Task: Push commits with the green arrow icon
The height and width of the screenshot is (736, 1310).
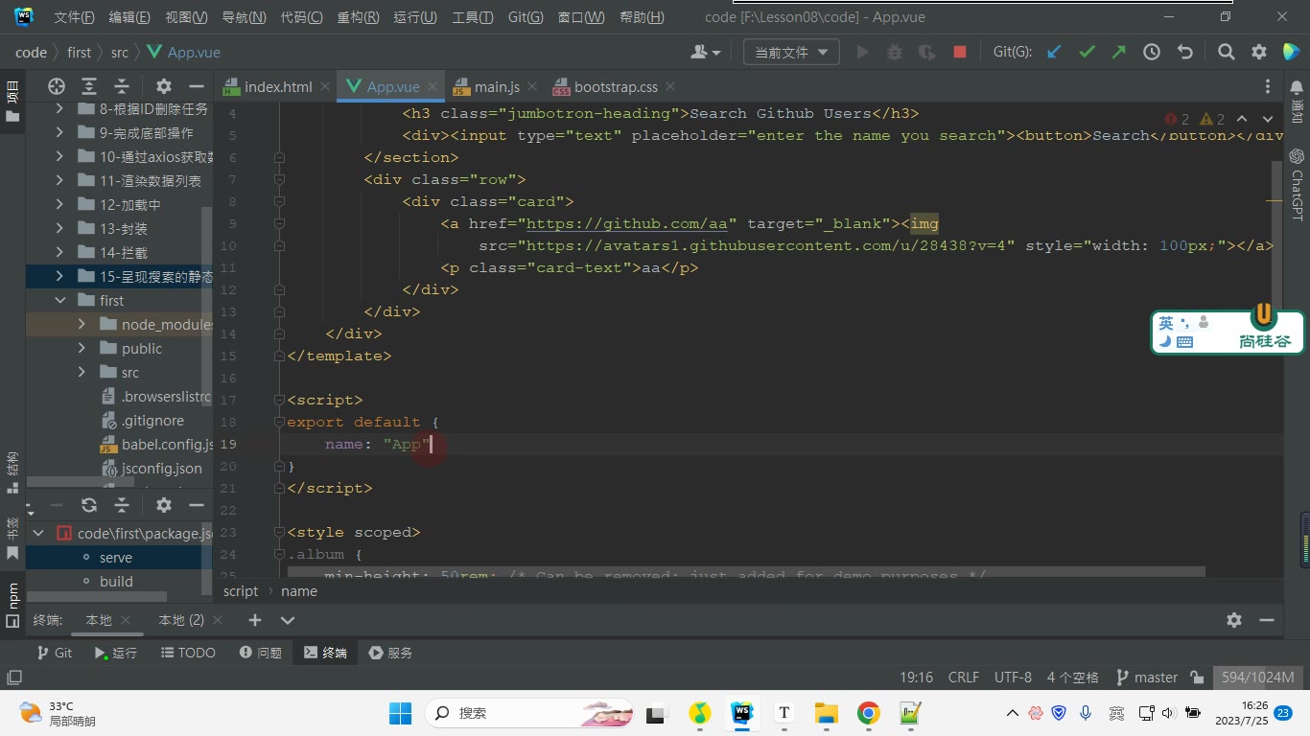Action: pos(1119,53)
